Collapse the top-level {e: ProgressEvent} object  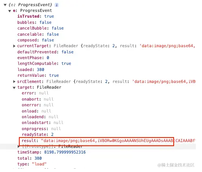5,5
